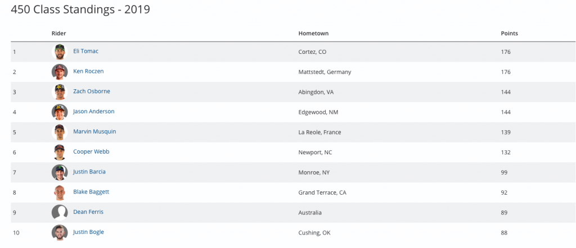The image size is (576, 248).
Task: Click Marvin Musquin's rider photo
Action: coord(60,132)
